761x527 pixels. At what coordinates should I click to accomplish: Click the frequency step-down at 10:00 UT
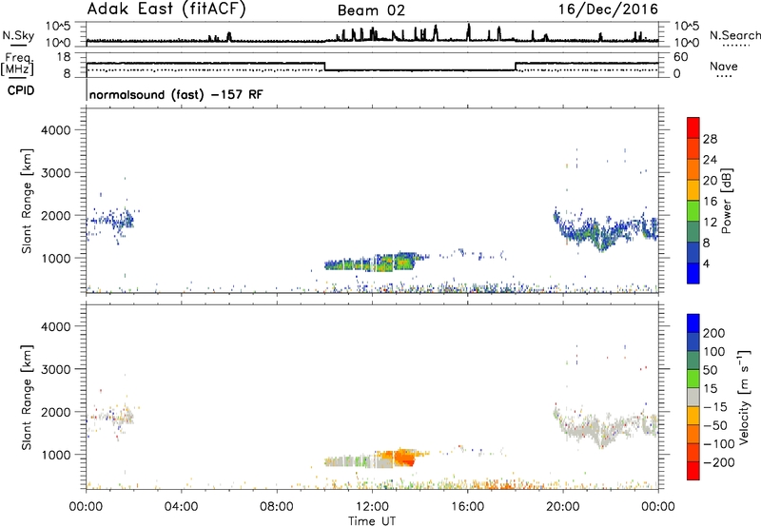point(324,67)
